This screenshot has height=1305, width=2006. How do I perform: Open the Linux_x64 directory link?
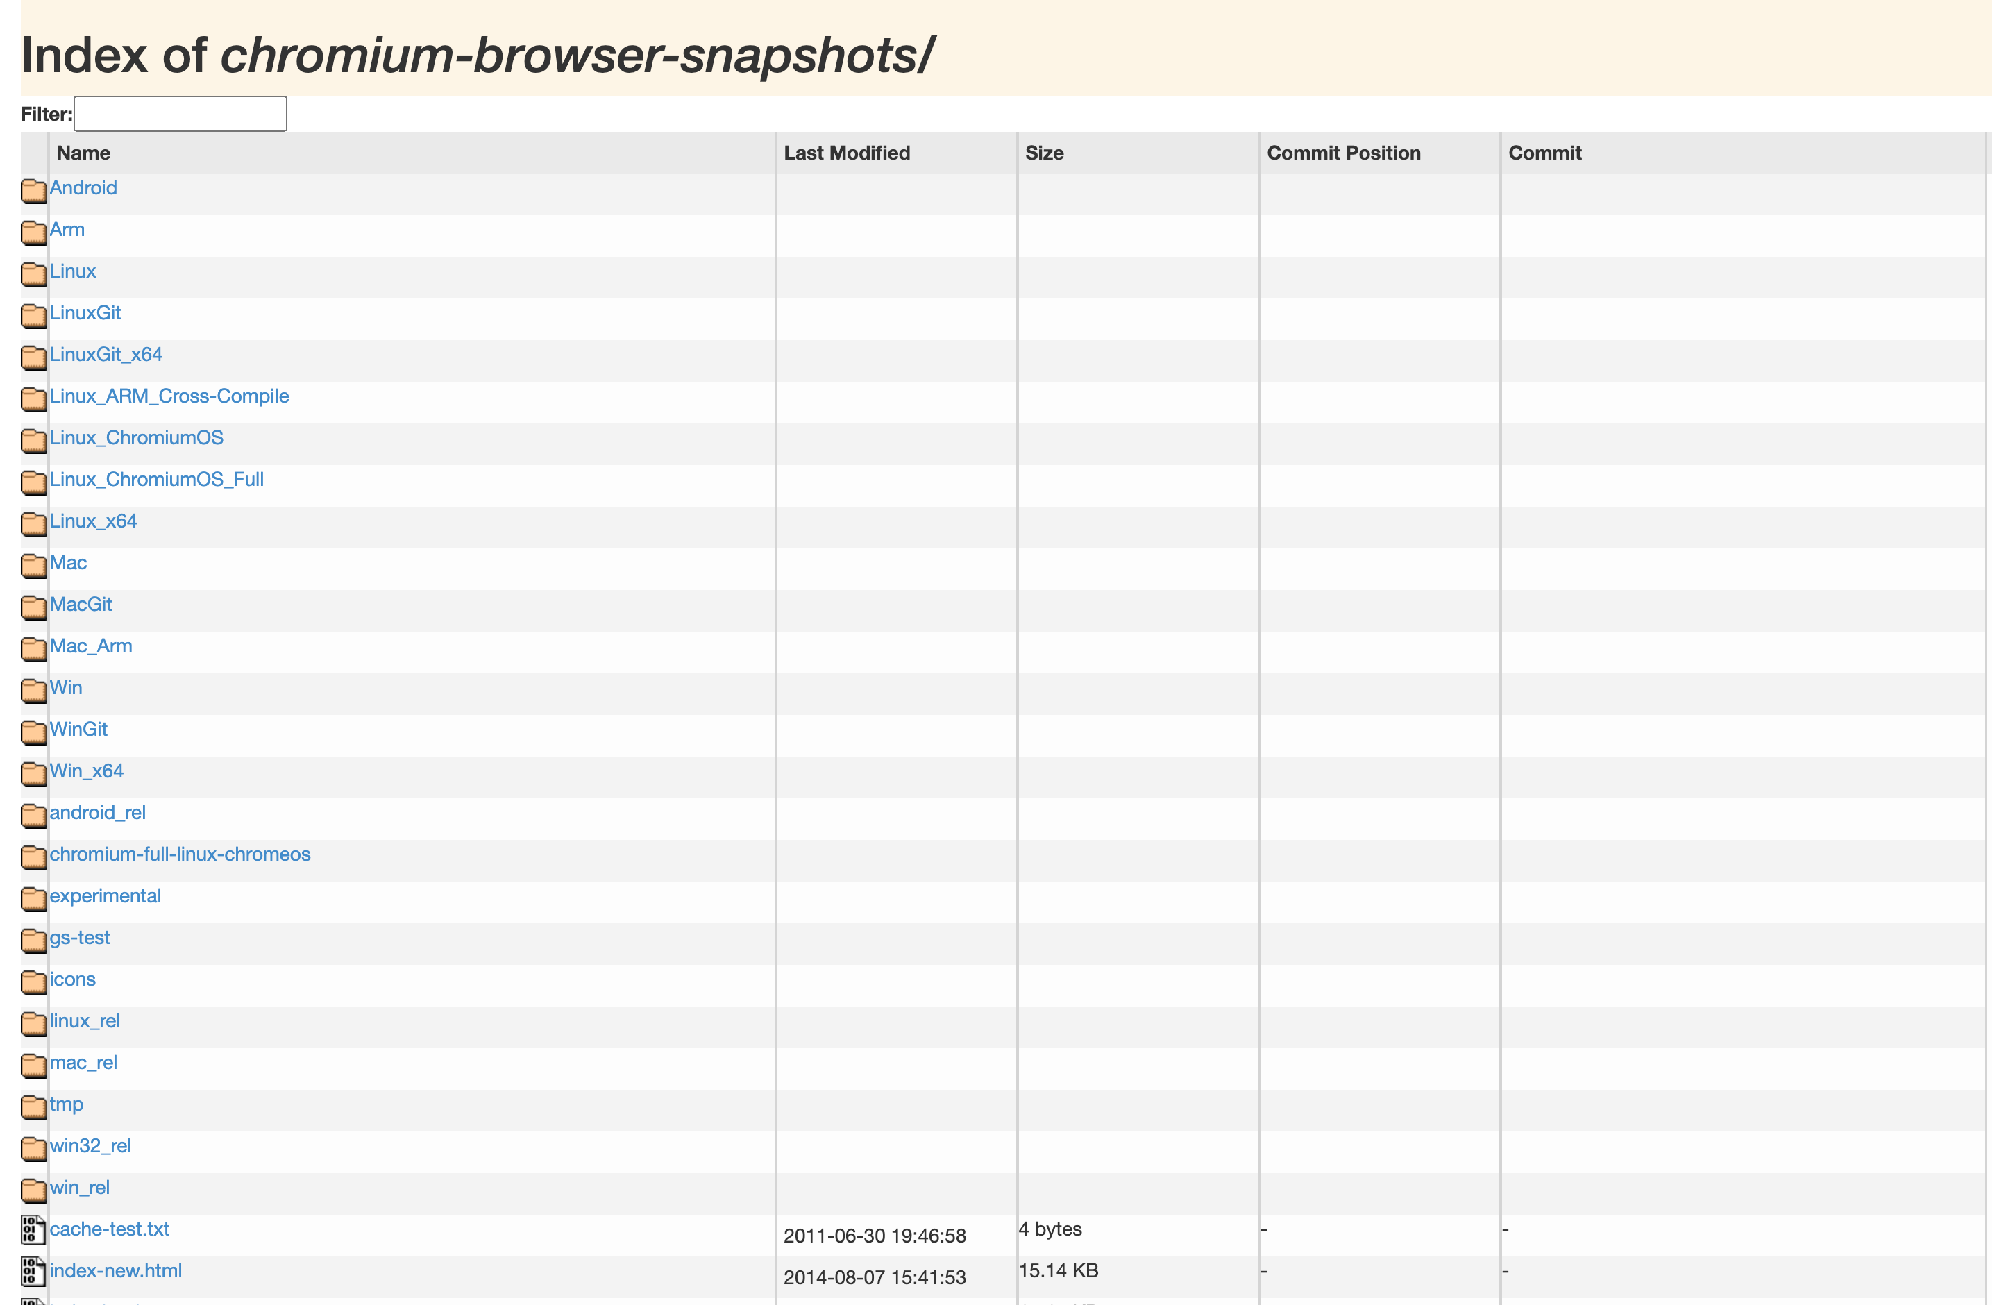pyautogui.click(x=94, y=521)
